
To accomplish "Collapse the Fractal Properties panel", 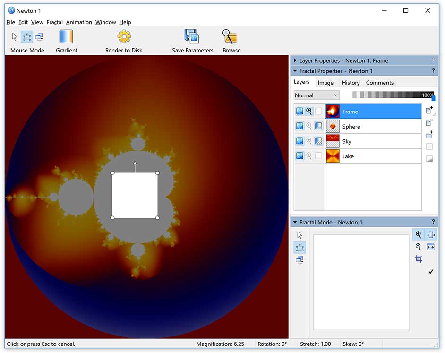I will 295,71.
